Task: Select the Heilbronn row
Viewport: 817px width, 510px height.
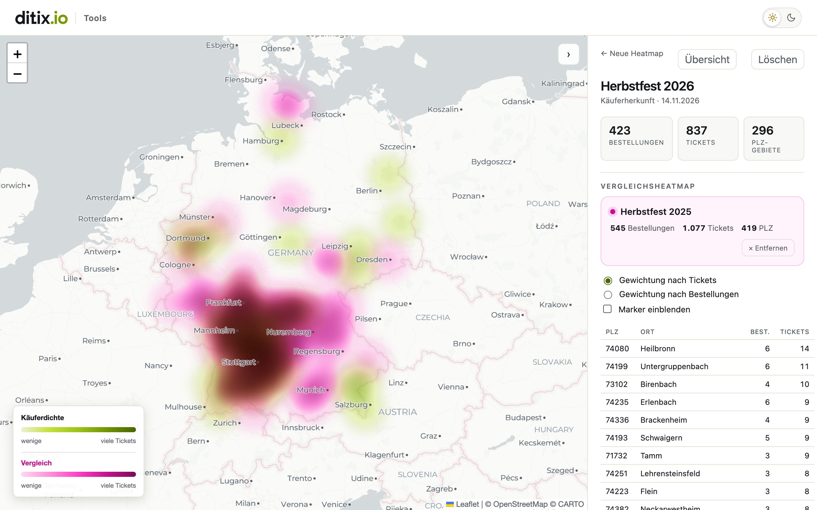Action: click(707, 348)
